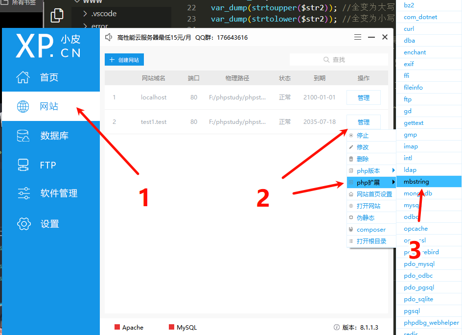The width and height of the screenshot is (462, 335).
Task: Minimize the XP.CN panel window
Action: click(371, 37)
